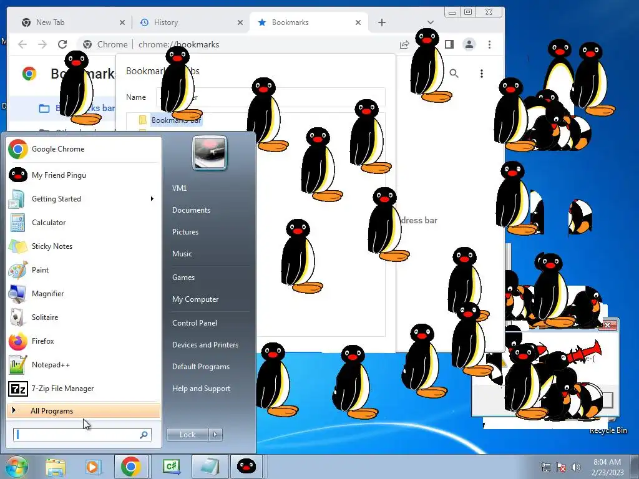Open the C# app taskbar icon
The height and width of the screenshot is (479, 639).
pyautogui.click(x=171, y=467)
